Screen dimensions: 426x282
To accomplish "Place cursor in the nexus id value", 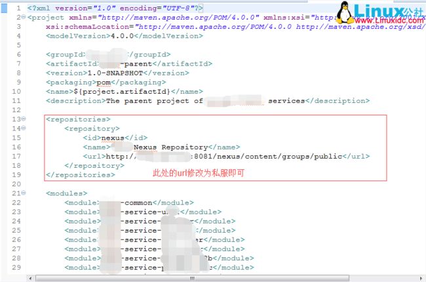I will [113, 138].
